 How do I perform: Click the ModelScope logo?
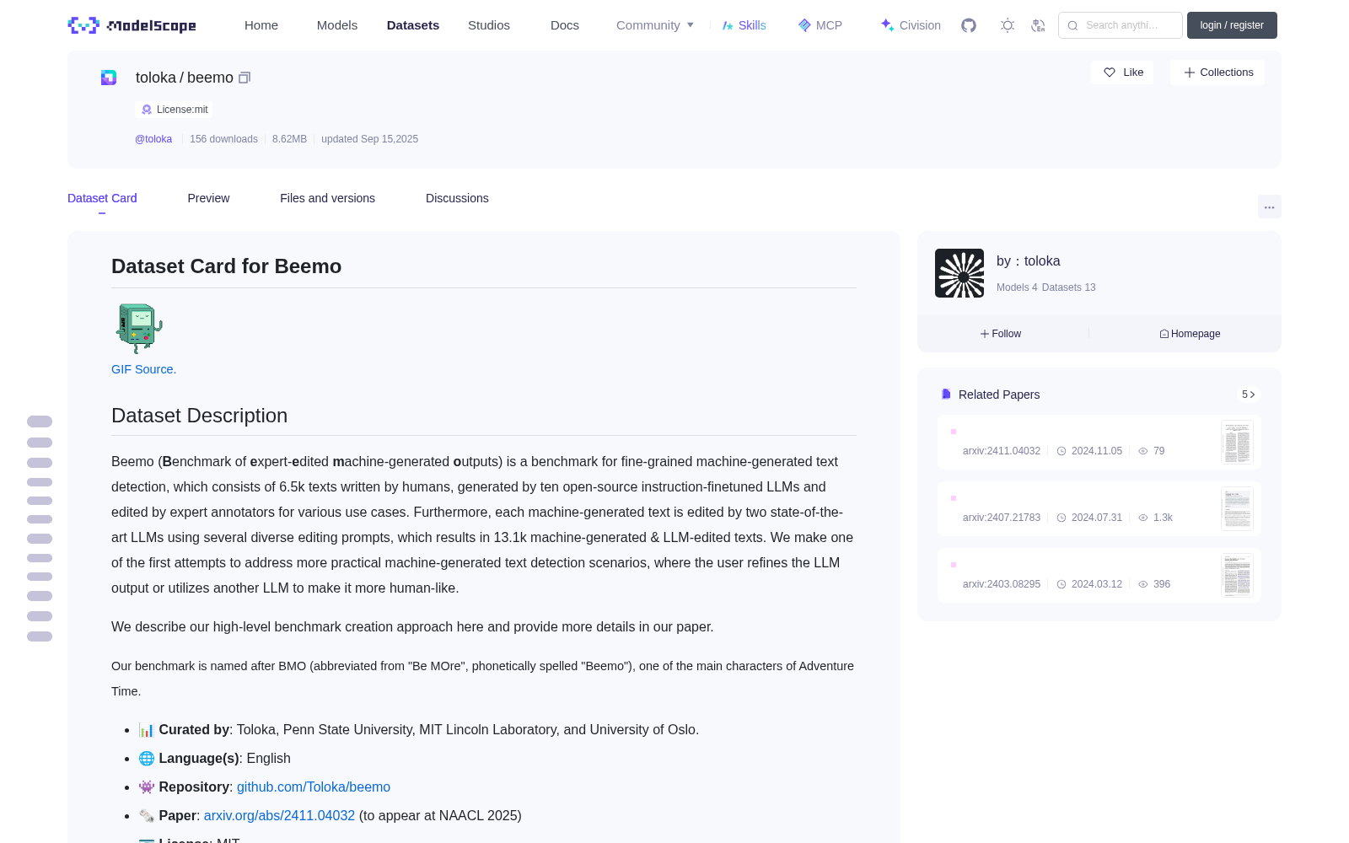[132, 25]
